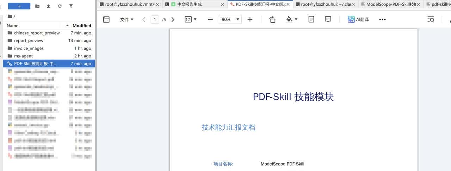Click the /5 total pages text

[x=164, y=20]
